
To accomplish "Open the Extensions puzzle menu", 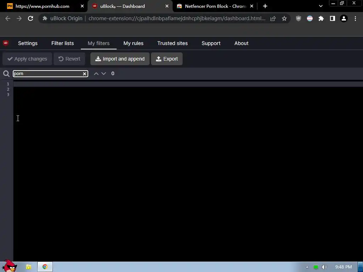I will point(321,18).
